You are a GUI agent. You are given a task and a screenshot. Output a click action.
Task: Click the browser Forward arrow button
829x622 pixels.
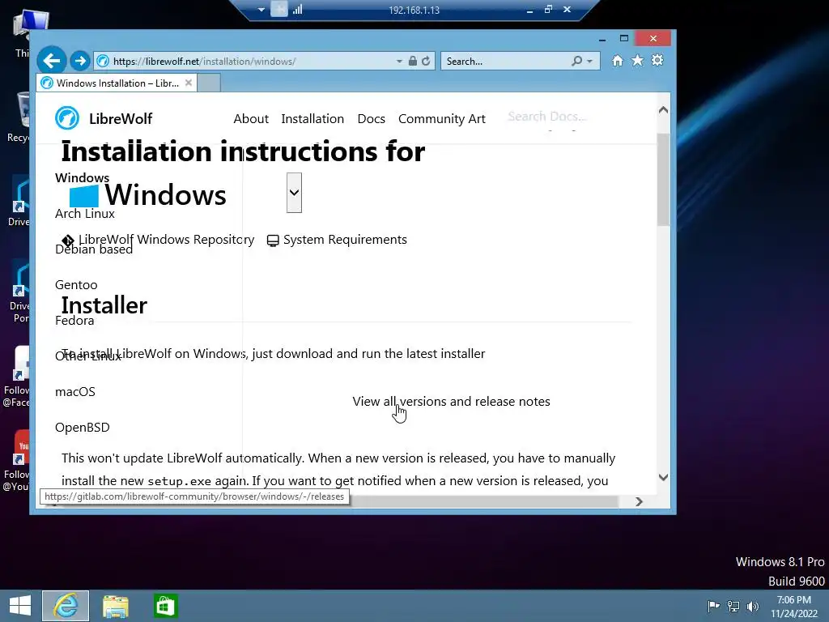click(80, 61)
